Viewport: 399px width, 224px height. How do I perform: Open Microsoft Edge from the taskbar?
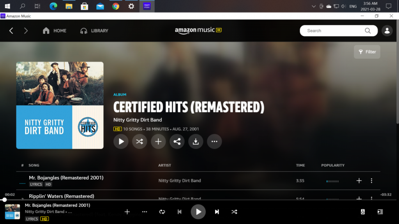pyautogui.click(x=53, y=6)
